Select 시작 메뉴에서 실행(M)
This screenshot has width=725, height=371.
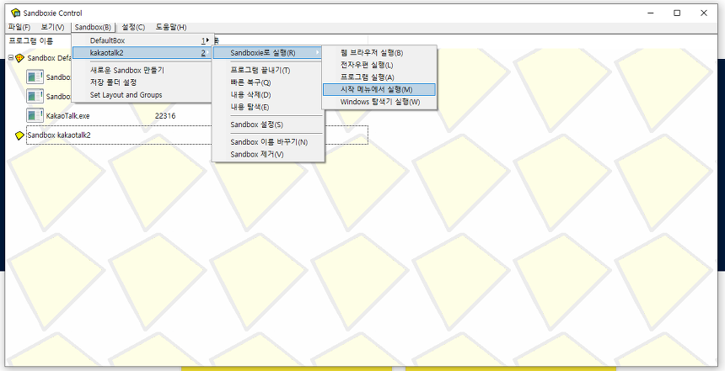coord(379,89)
